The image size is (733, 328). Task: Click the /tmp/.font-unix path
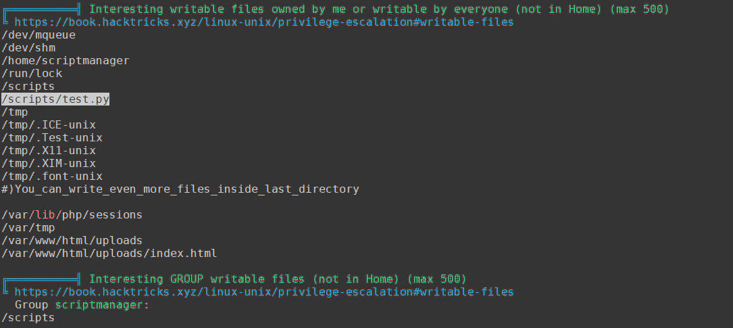pos(52,177)
